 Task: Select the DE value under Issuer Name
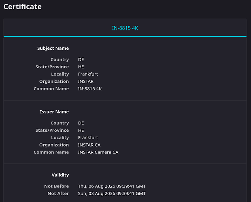click(x=81, y=123)
